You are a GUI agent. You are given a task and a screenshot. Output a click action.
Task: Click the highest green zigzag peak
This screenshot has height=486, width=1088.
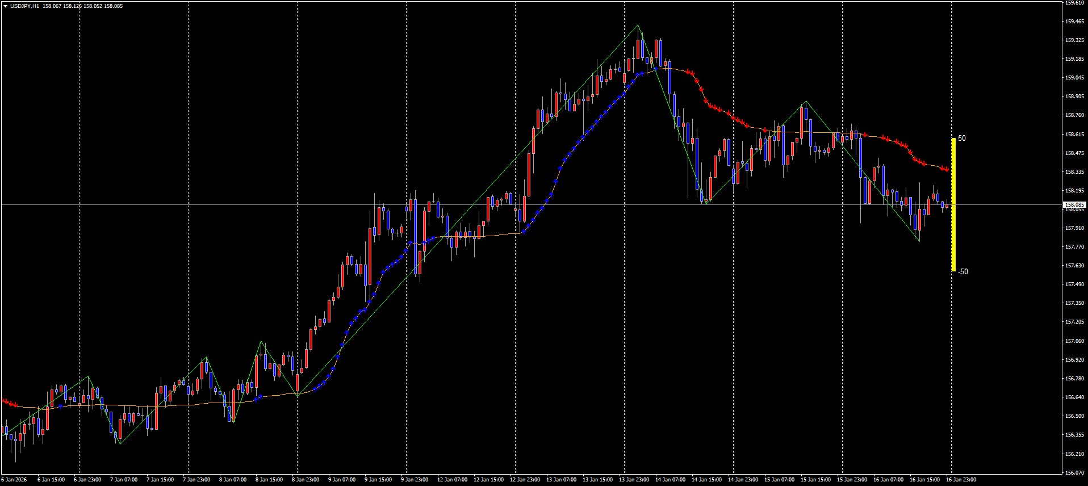point(638,25)
